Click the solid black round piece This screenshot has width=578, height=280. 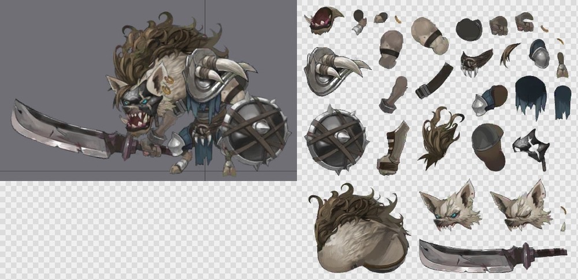click(469, 29)
